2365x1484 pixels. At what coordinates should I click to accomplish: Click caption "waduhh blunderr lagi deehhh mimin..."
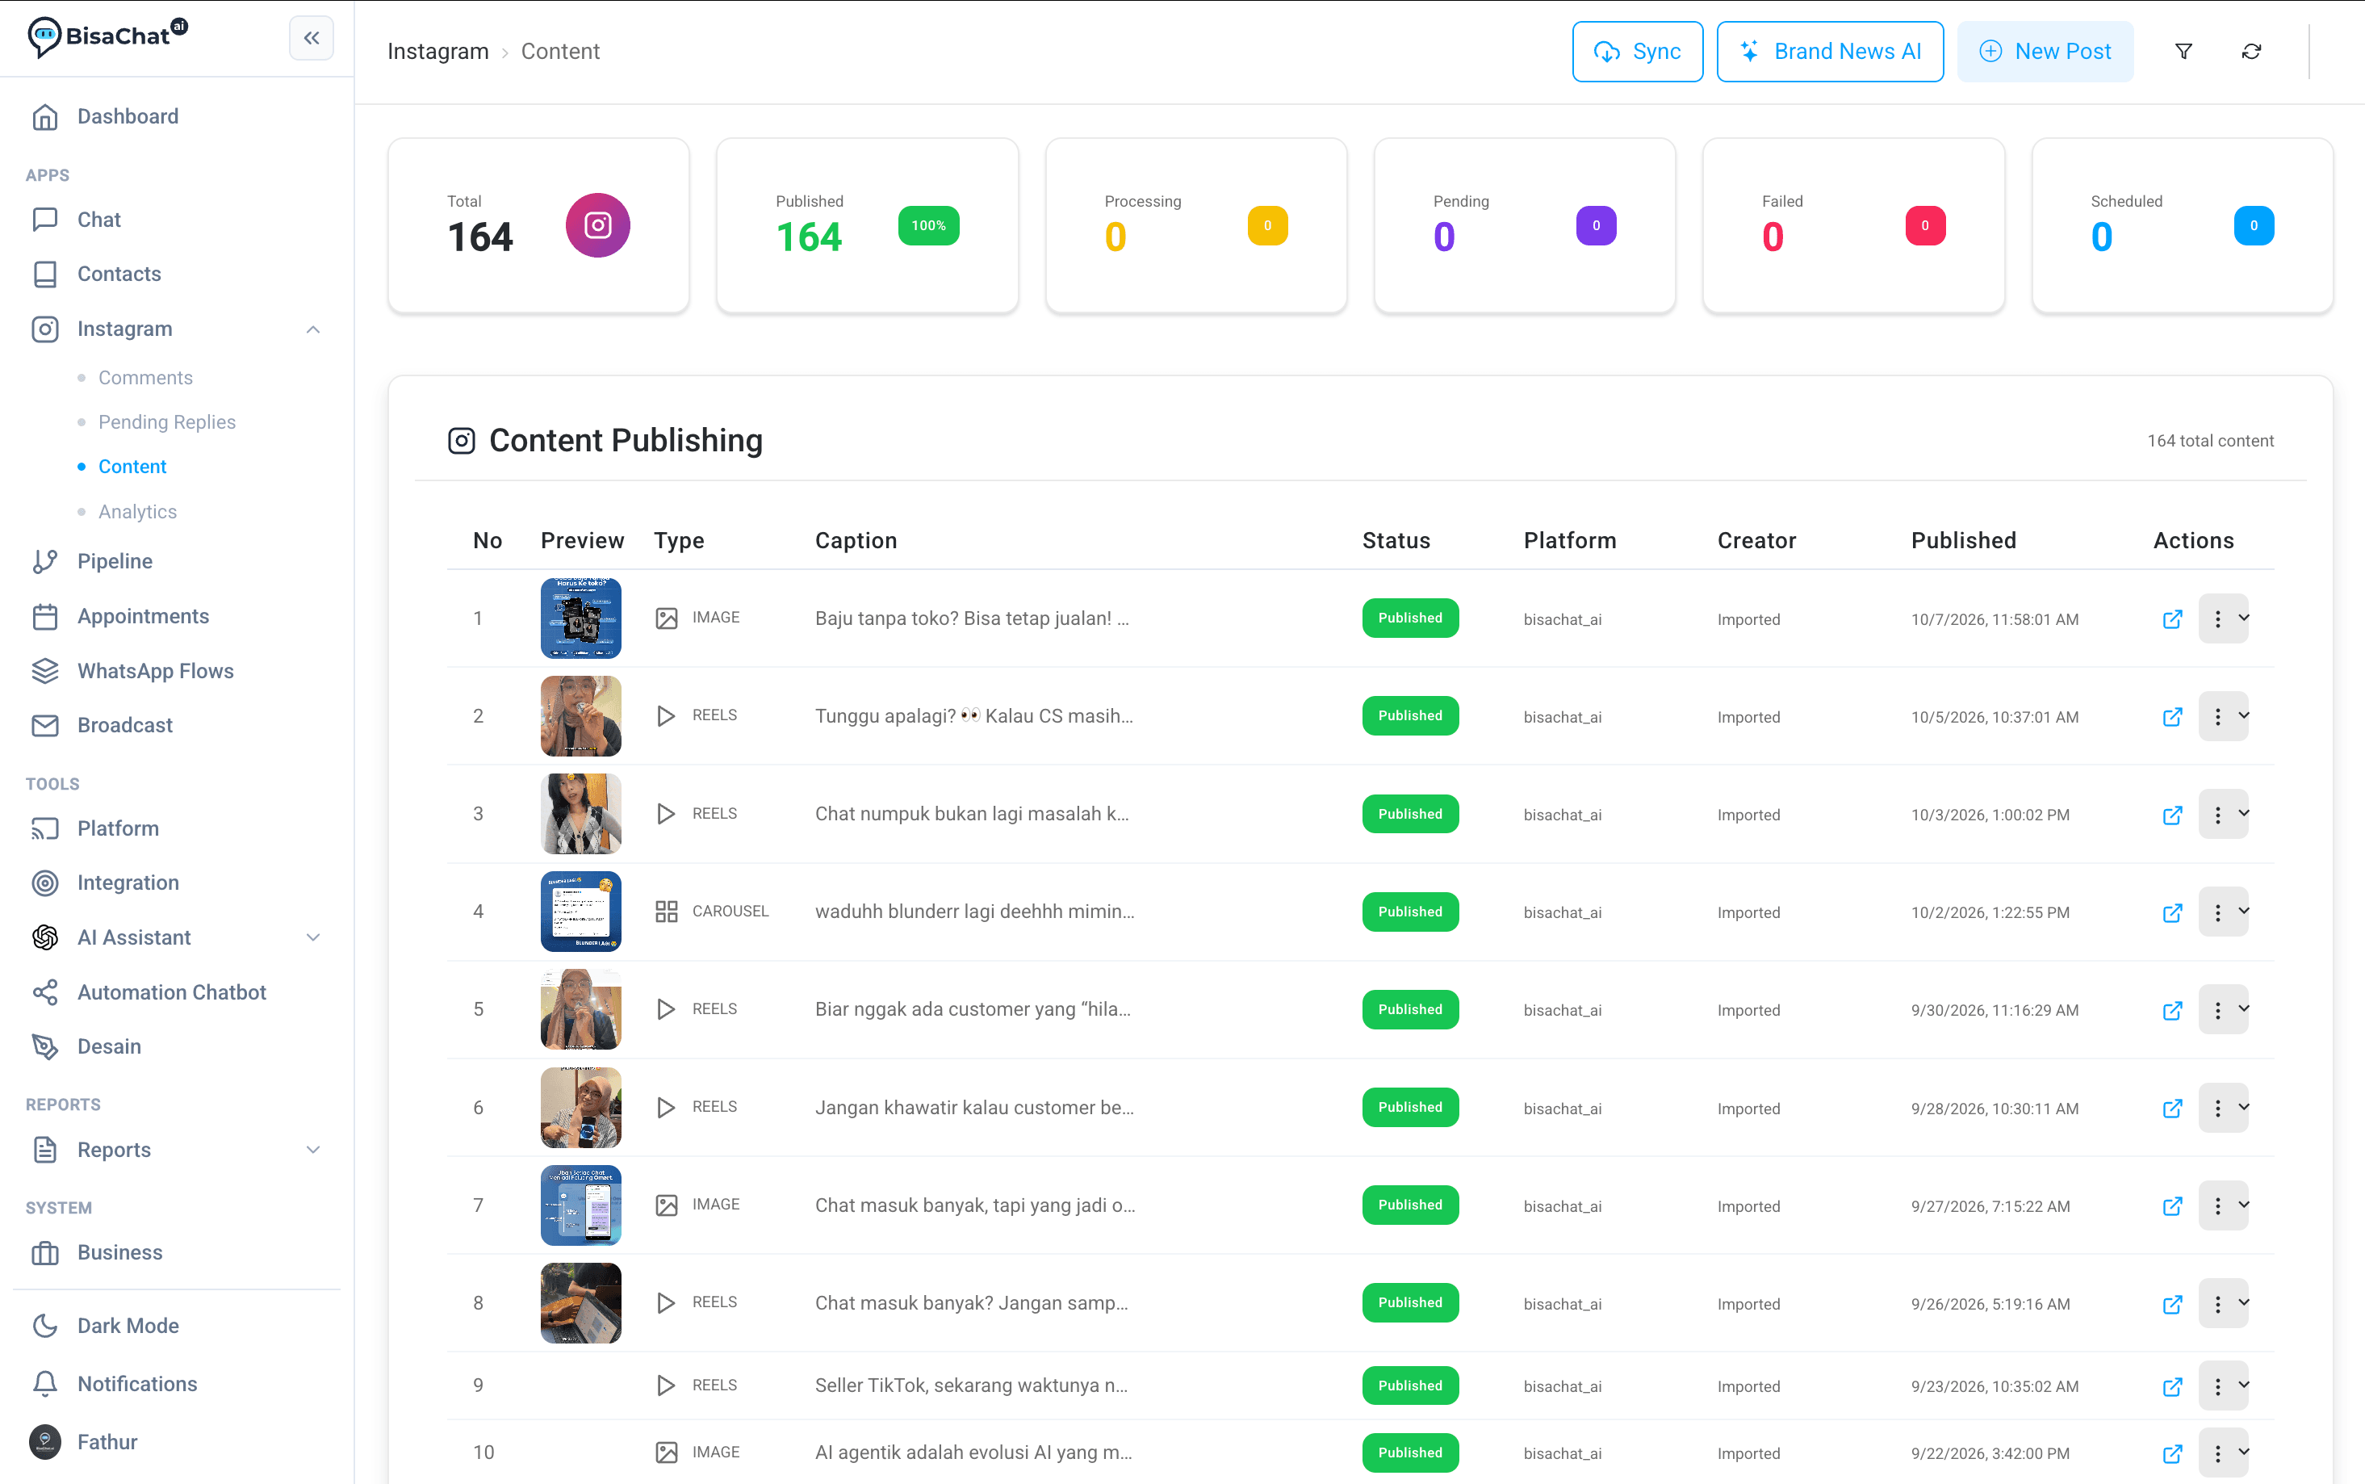(974, 912)
